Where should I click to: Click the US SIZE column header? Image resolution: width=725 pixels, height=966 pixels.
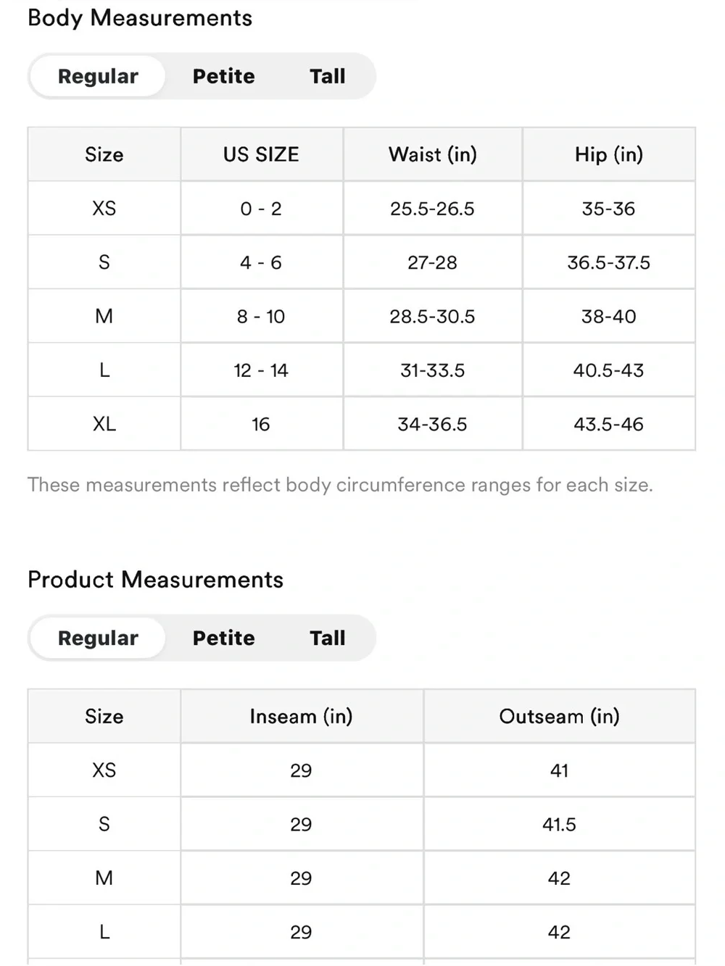click(x=261, y=154)
